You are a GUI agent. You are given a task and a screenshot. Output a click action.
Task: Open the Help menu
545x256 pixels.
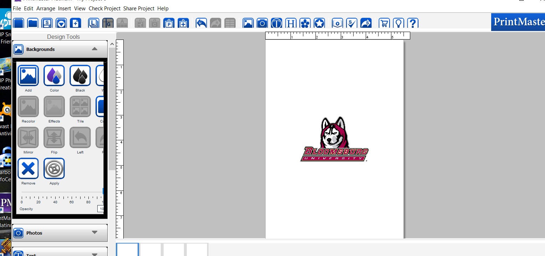point(163,8)
